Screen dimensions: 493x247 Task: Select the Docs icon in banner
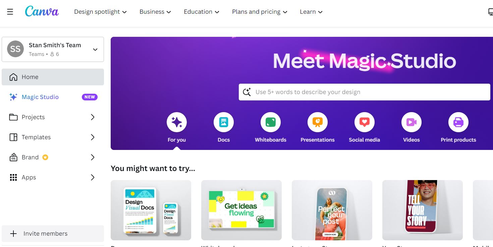pos(224,122)
